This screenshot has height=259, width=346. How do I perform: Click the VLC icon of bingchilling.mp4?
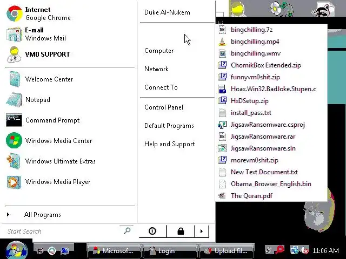coord(222,42)
